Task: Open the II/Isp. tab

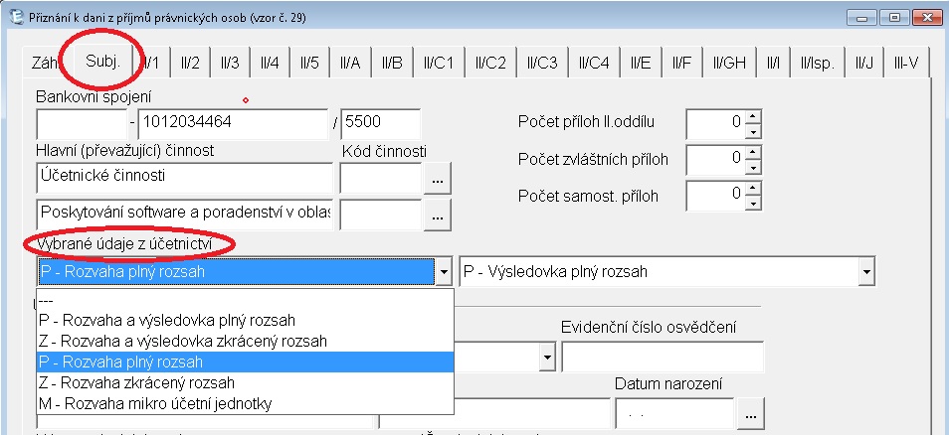Action: click(x=817, y=63)
